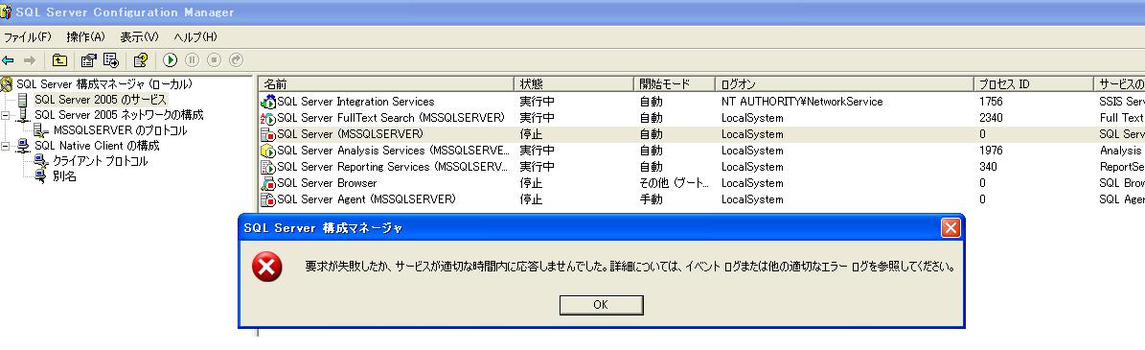Viewport: 1145px width, 350px height.
Task: Click NT AUTHORITY¥NetworkService logon cell
Action: 802,102
